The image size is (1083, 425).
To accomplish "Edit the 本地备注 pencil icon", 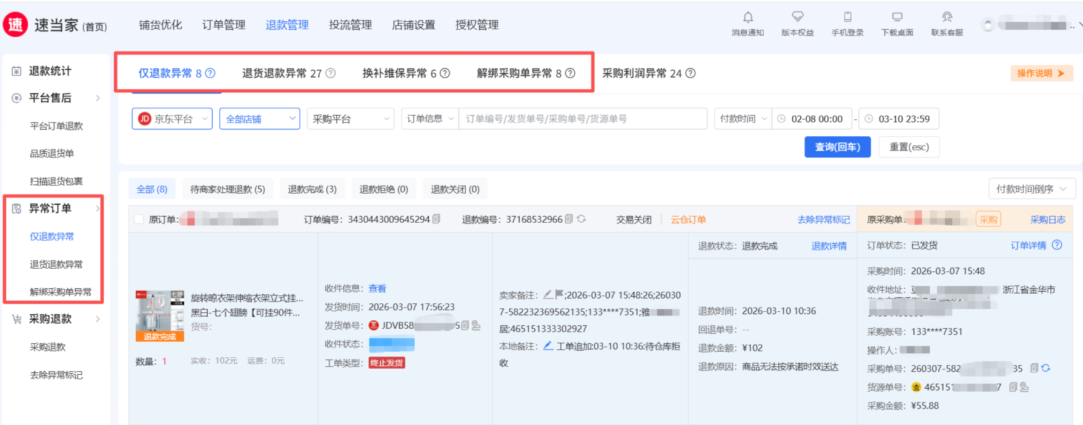I will 548,346.
